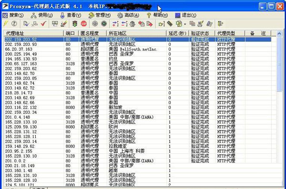Sort by the 延迟(秒) column header
286x189 pixels.
178,33
